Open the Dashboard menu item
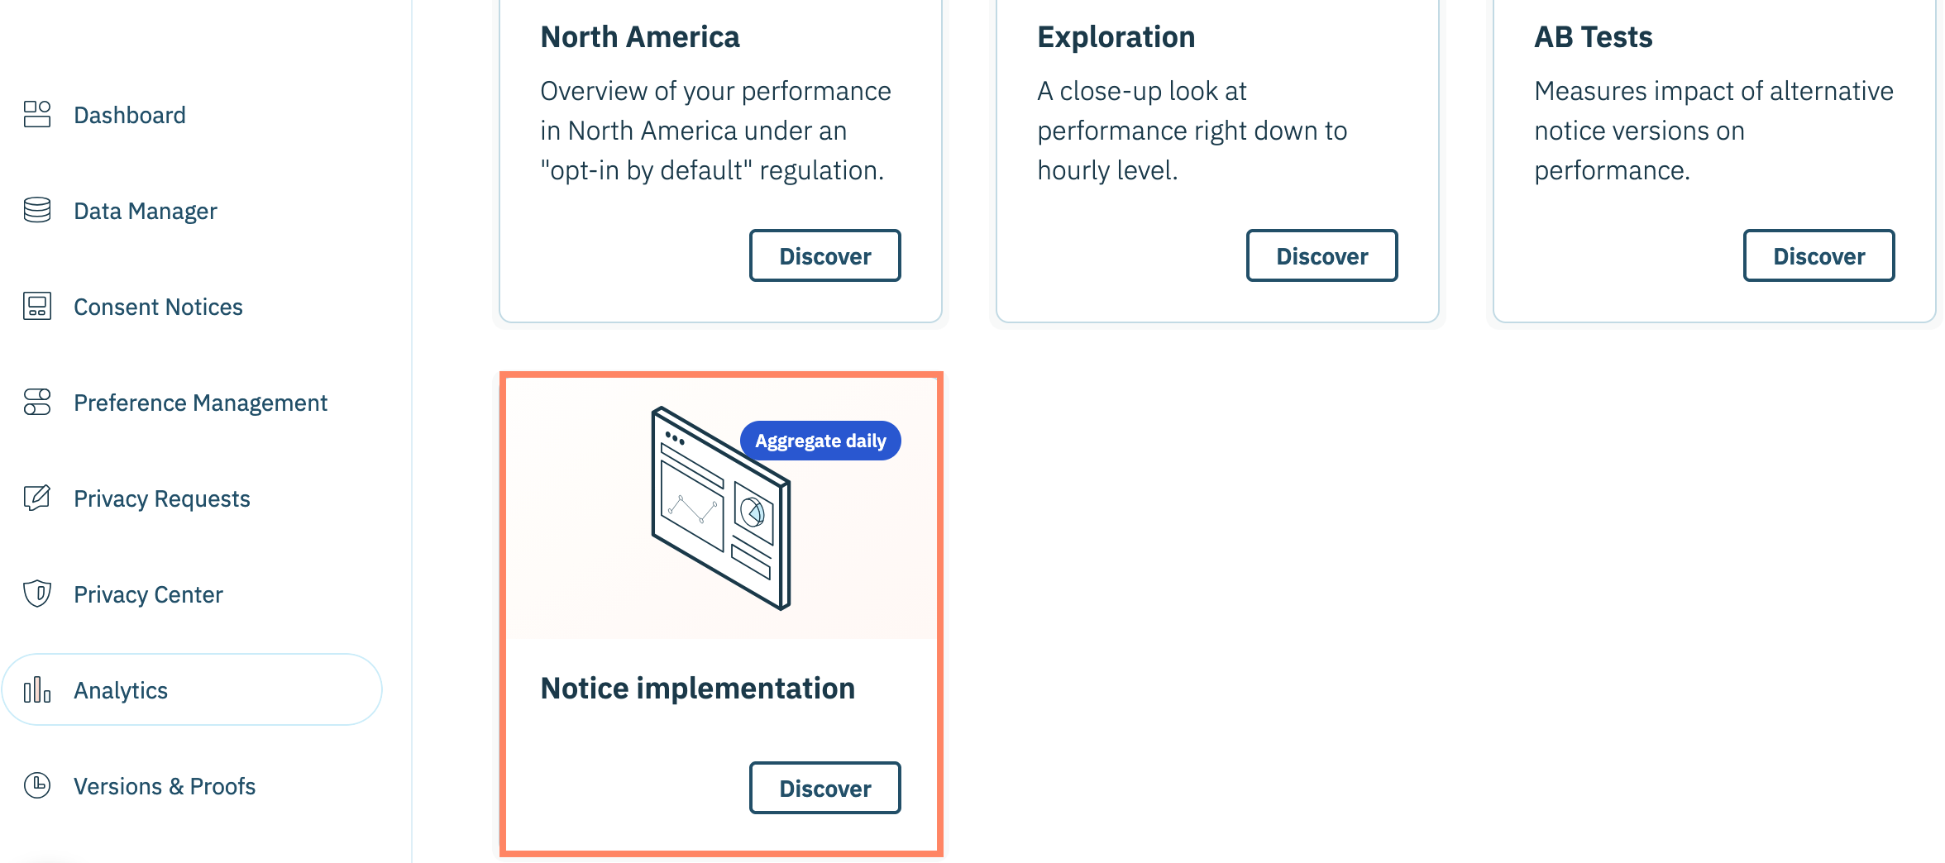 [x=130, y=115]
